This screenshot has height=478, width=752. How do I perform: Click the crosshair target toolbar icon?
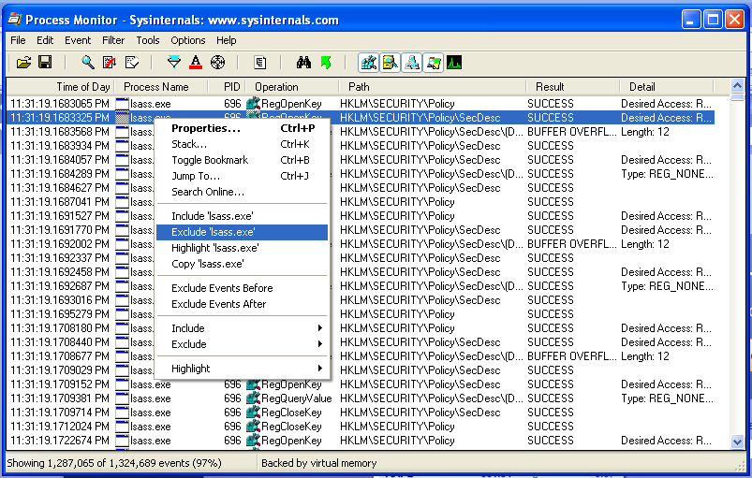[x=217, y=63]
